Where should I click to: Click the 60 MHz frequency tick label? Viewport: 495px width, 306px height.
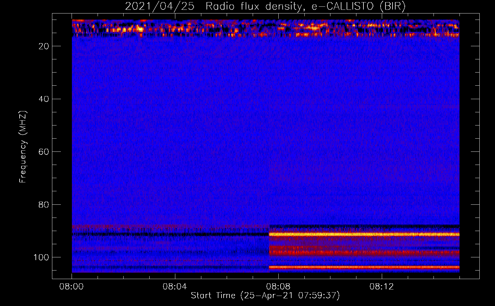(x=44, y=152)
